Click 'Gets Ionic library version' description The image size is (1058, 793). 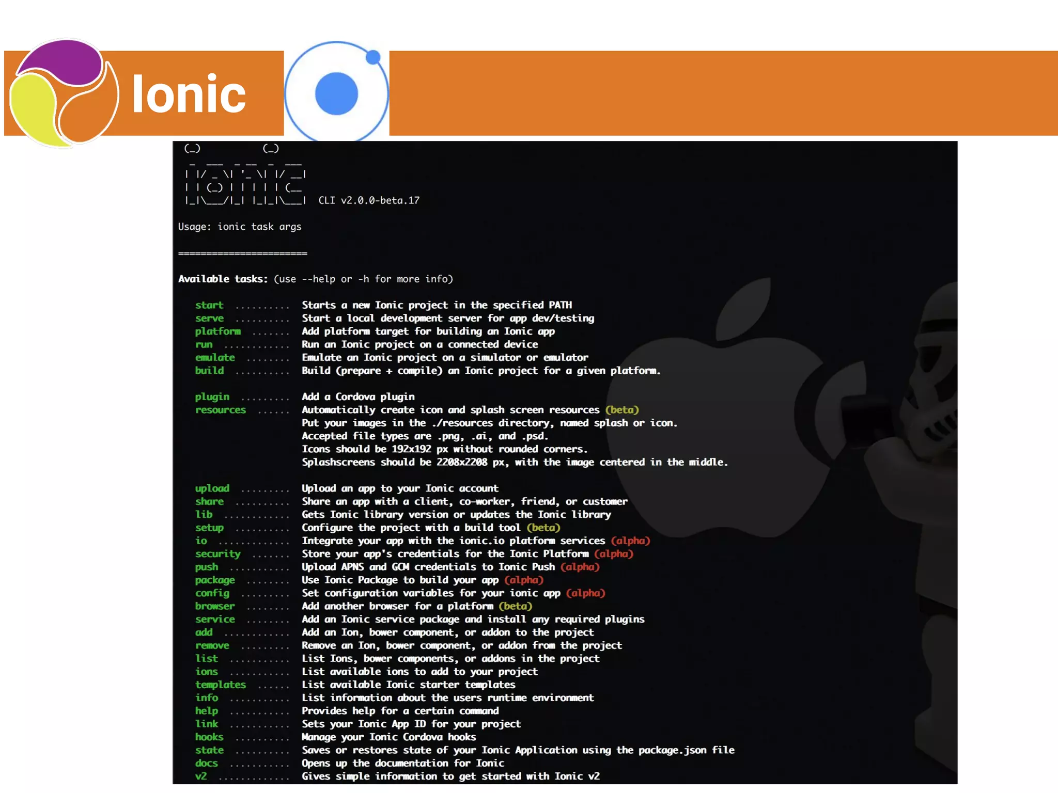click(456, 514)
